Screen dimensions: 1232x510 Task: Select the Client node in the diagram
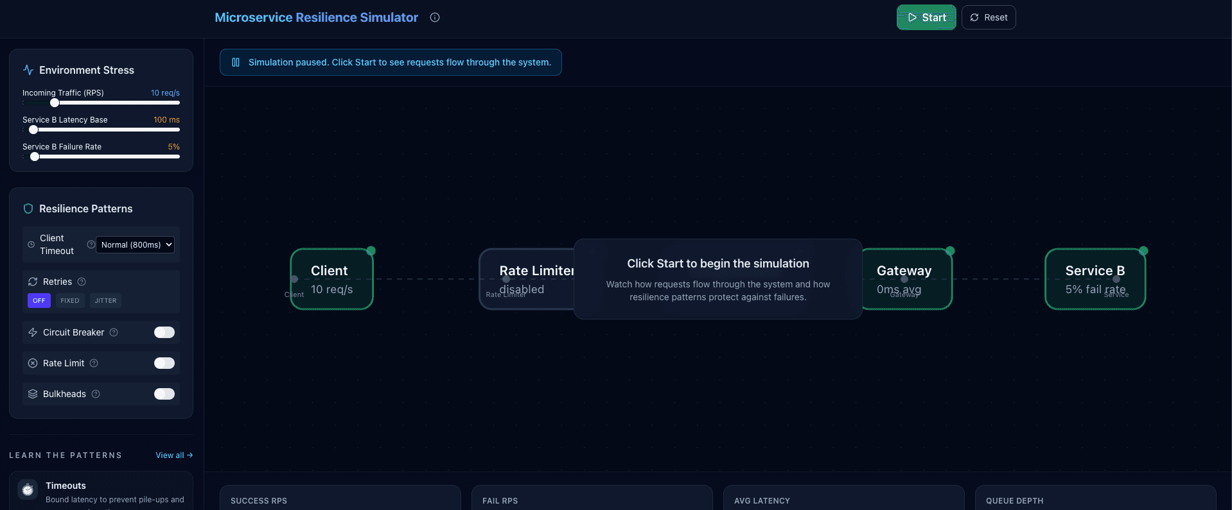tap(331, 279)
